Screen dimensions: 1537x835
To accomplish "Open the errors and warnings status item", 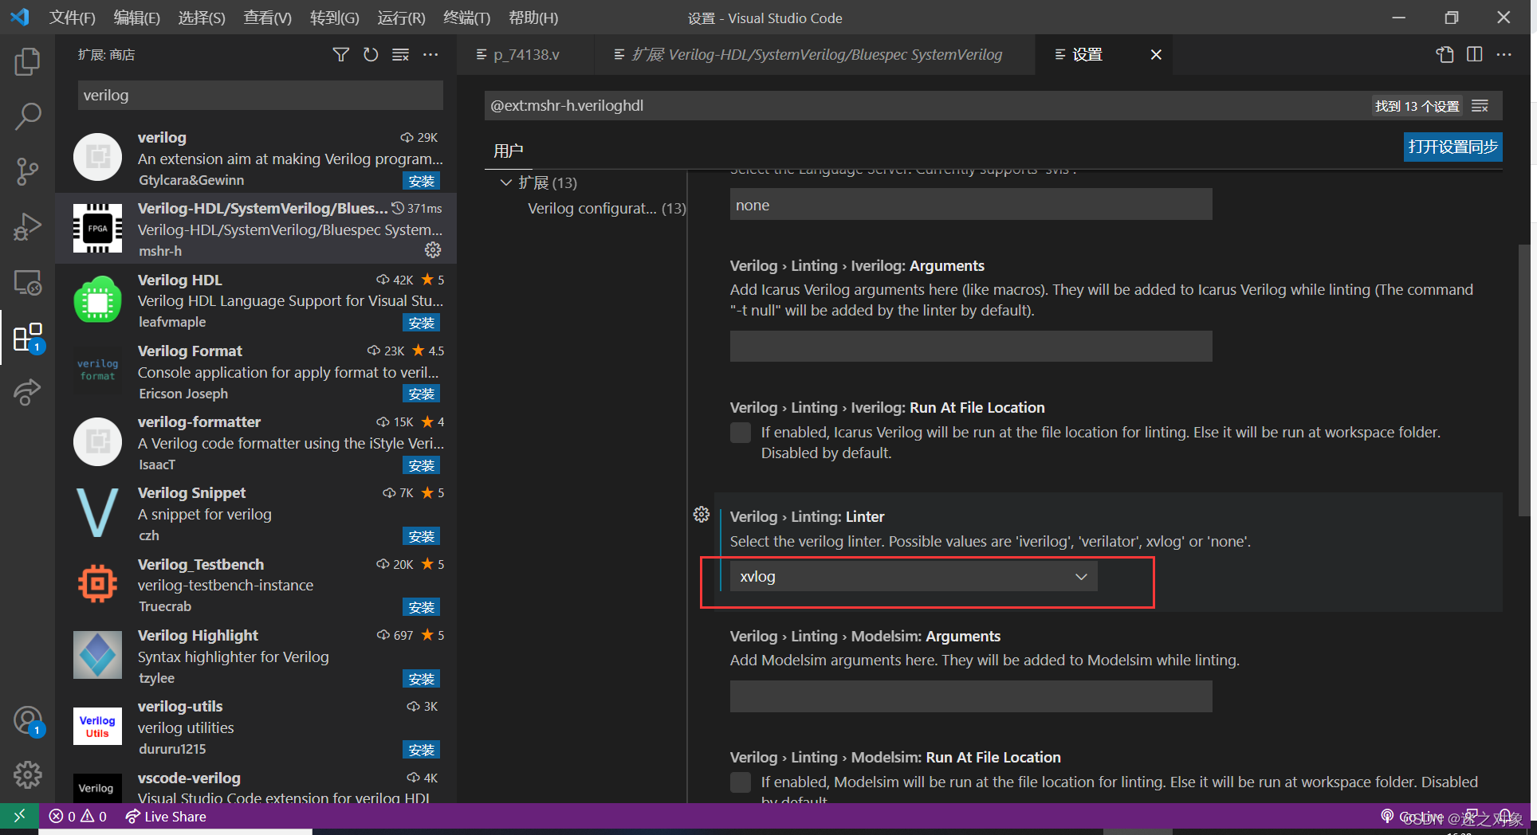I will tap(78, 817).
